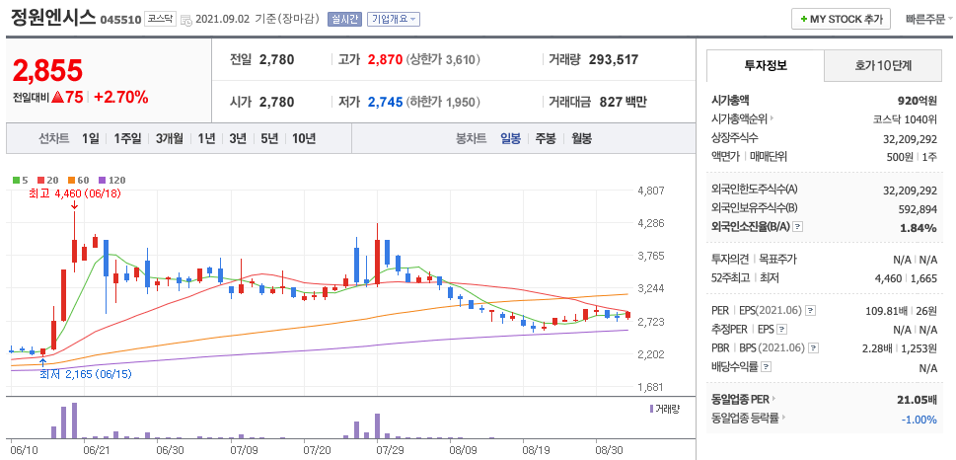
Task: Click the help icon next to 배당수익률
Action: 767,367
